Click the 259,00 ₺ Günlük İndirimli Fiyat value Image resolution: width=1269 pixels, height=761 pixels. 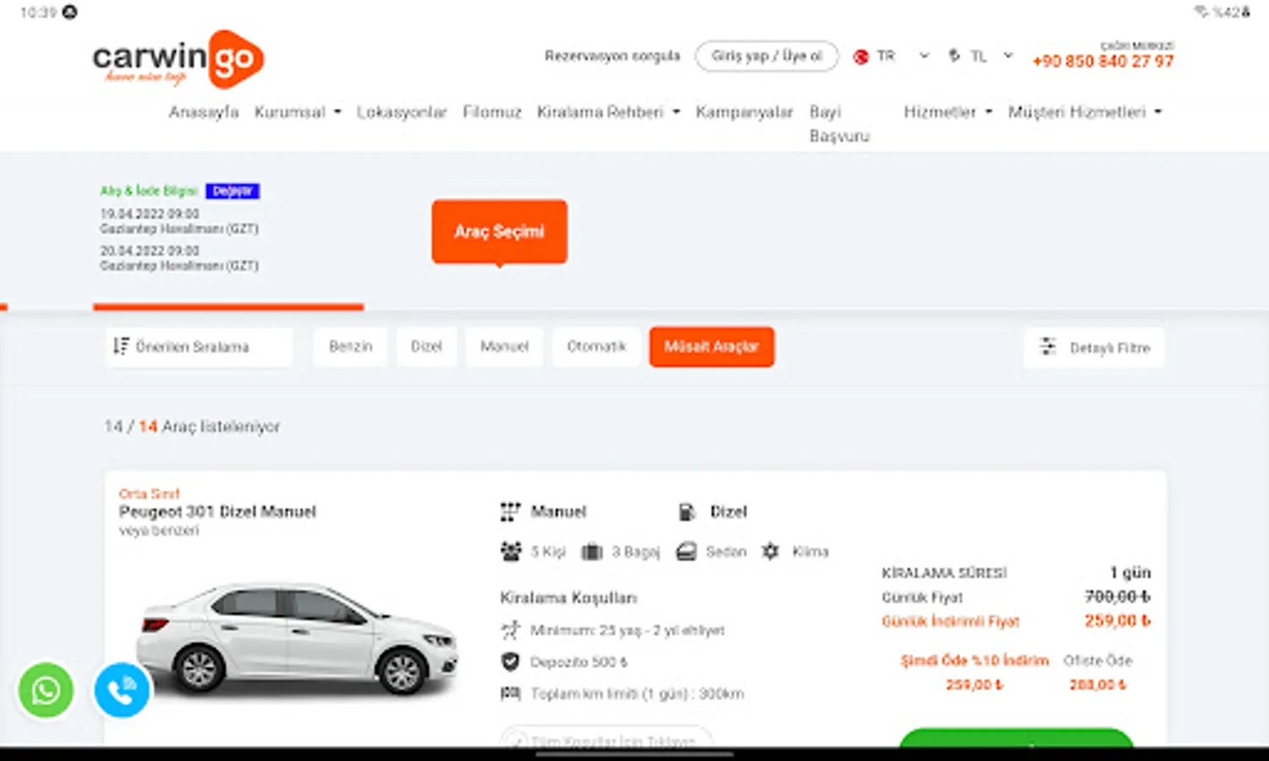[x=1118, y=621]
